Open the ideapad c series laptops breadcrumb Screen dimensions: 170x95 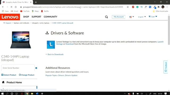[x=41, y=23]
